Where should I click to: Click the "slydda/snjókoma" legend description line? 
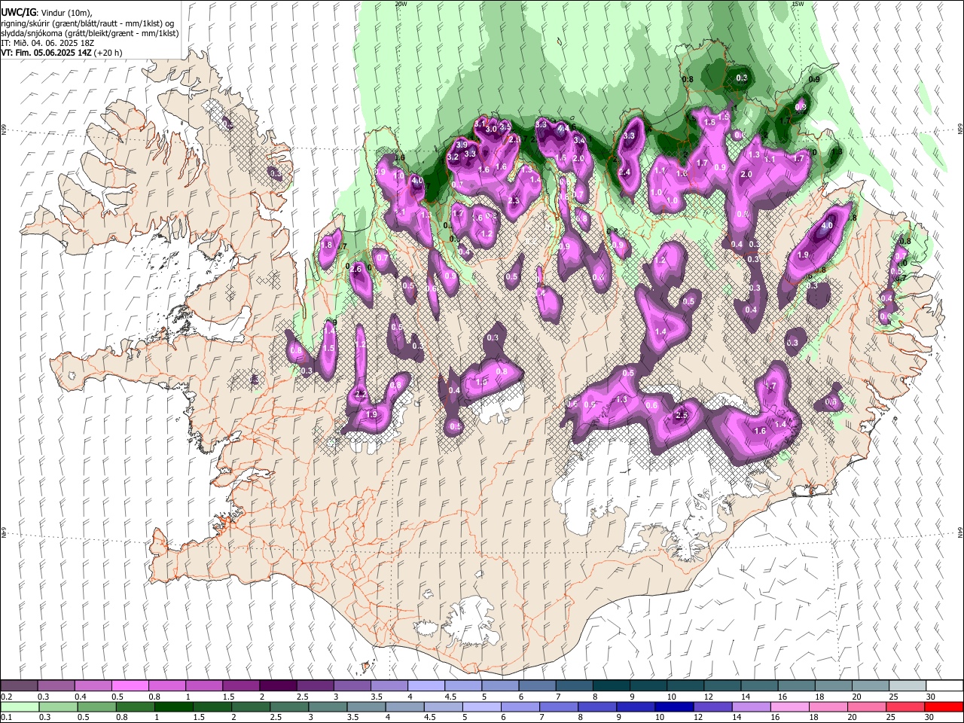tap(90, 33)
